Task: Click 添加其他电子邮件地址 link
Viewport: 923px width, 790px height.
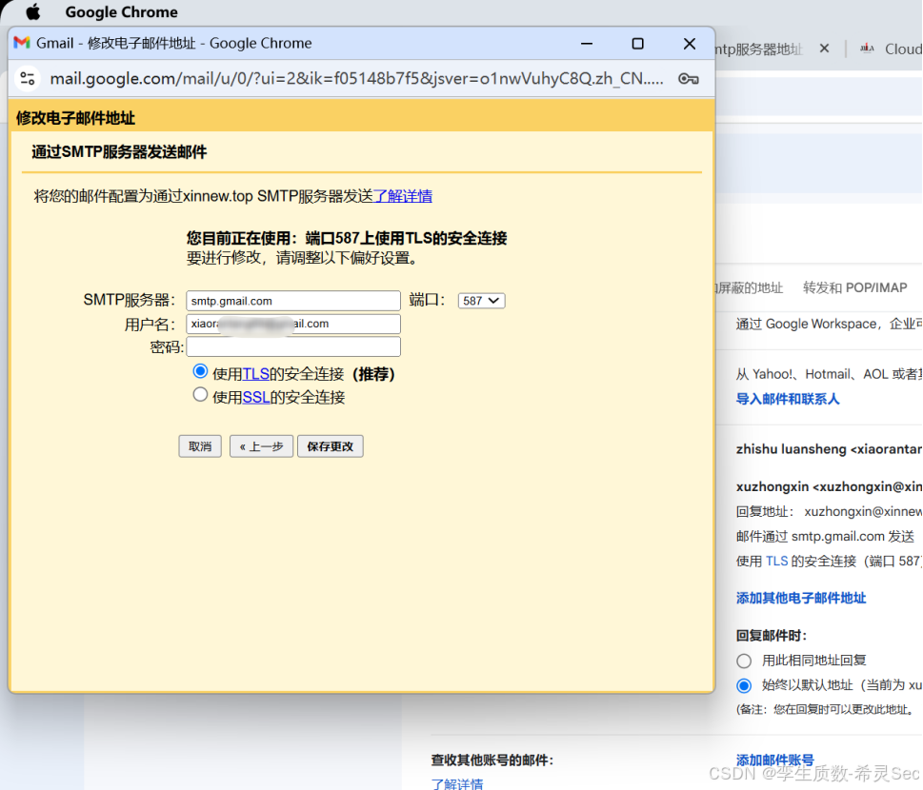Action: click(x=801, y=599)
